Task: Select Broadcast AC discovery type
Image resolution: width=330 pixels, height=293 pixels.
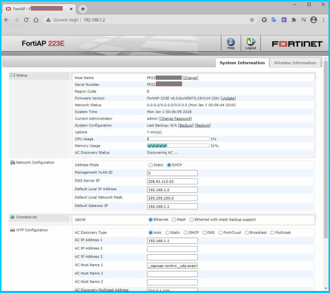Action: (247, 233)
